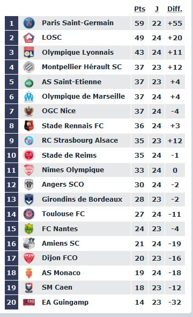Click the LOSC club logo
193x317 pixels.
point(29,38)
